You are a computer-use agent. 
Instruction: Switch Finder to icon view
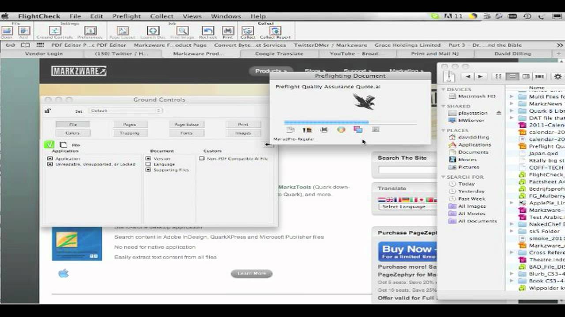point(498,77)
